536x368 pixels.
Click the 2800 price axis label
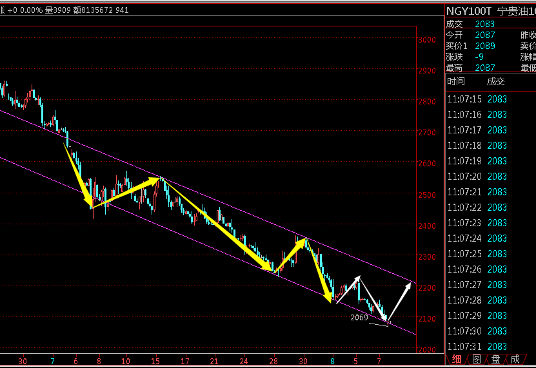click(427, 101)
